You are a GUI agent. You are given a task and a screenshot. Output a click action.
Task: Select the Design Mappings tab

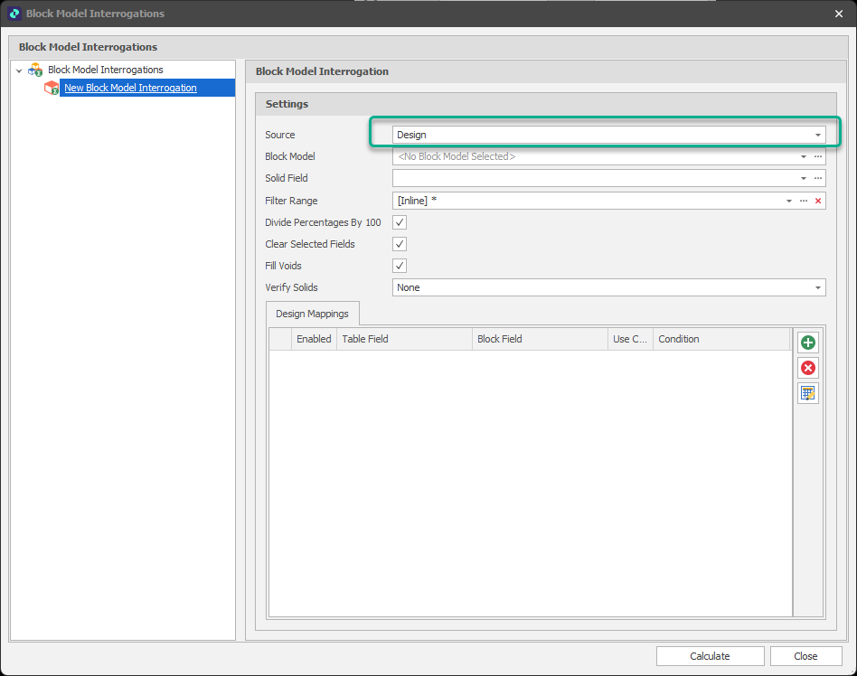tap(313, 314)
